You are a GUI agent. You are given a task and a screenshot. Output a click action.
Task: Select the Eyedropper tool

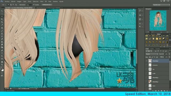click(2, 25)
